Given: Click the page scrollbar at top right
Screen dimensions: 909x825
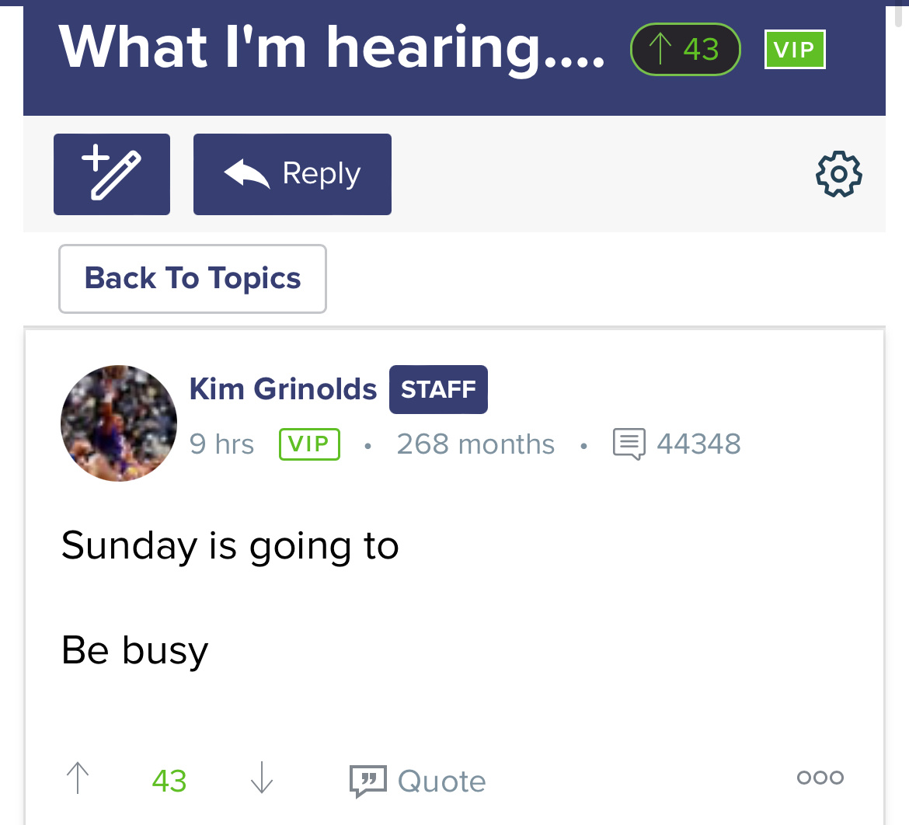Looking at the screenshot, I should pyautogui.click(x=899, y=16).
